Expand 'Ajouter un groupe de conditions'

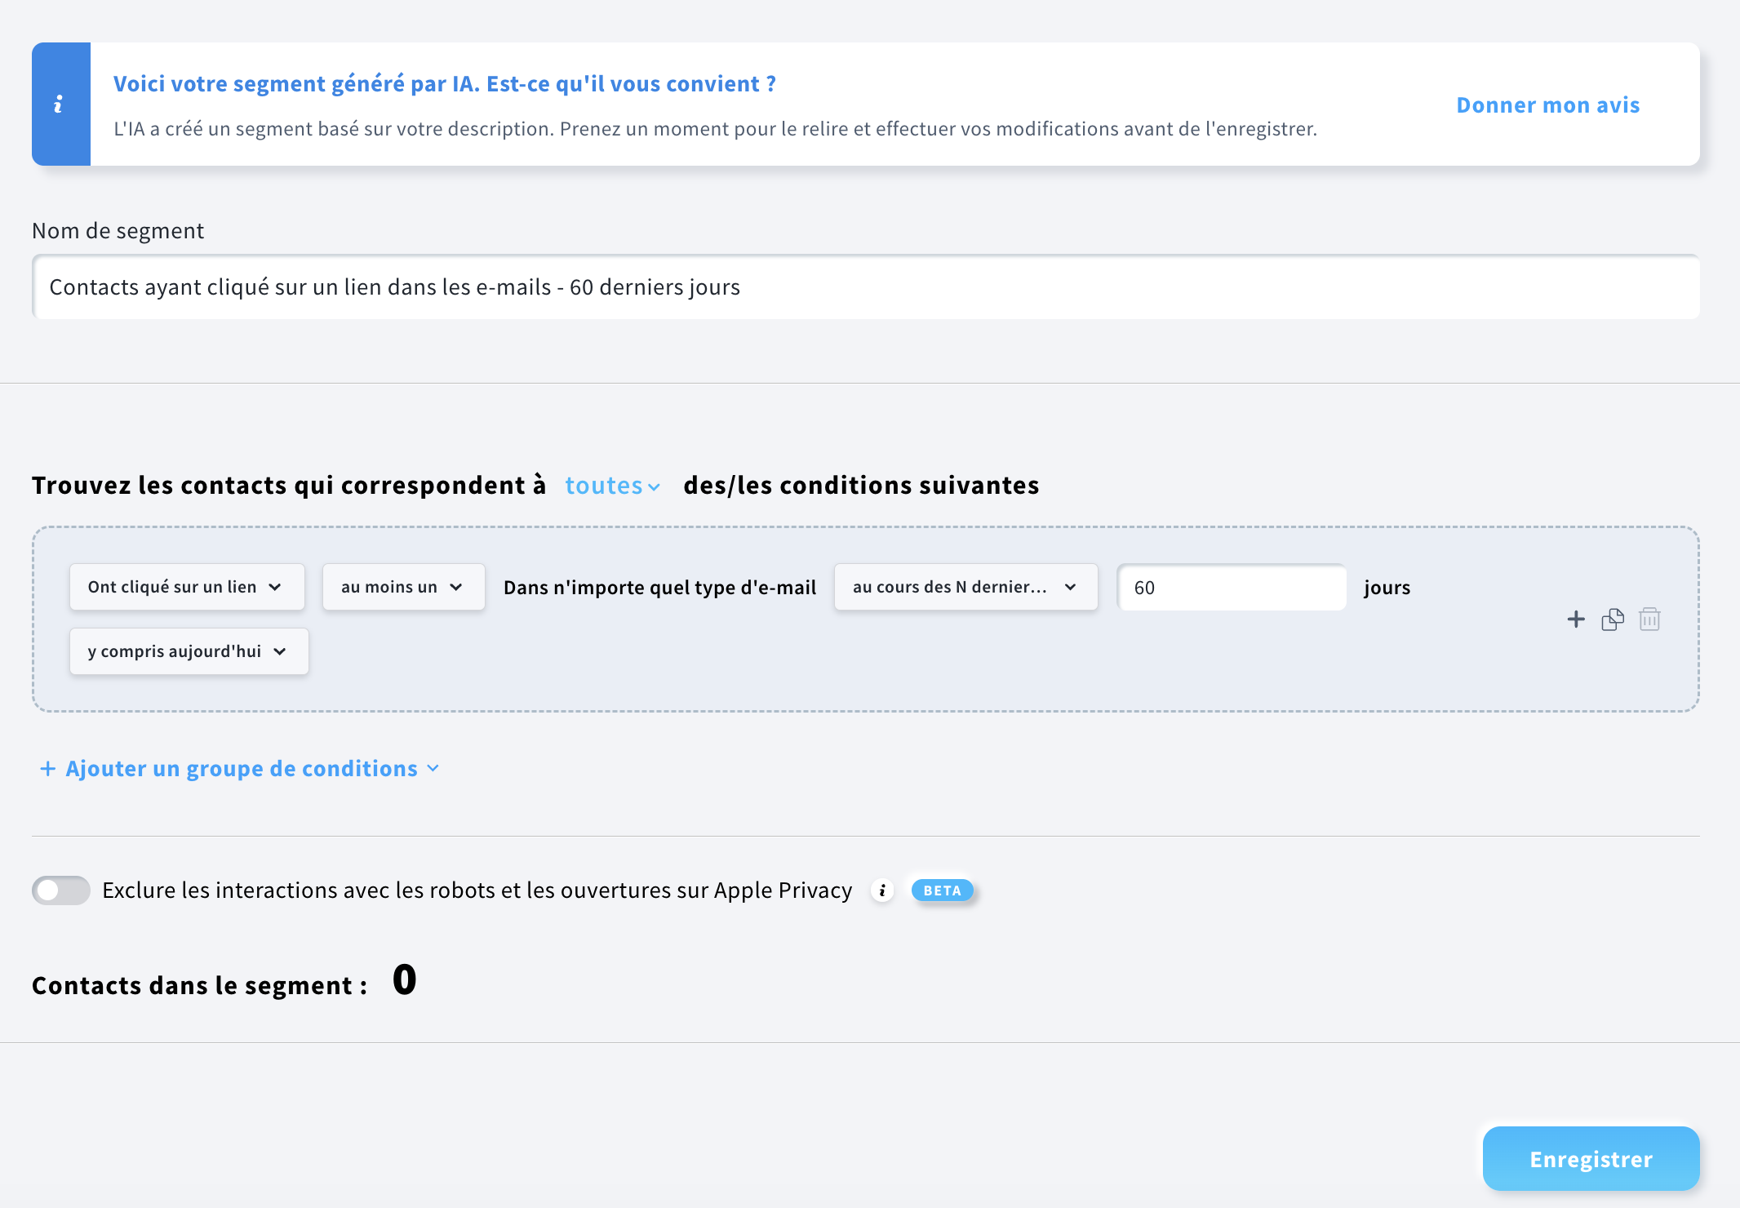240,769
